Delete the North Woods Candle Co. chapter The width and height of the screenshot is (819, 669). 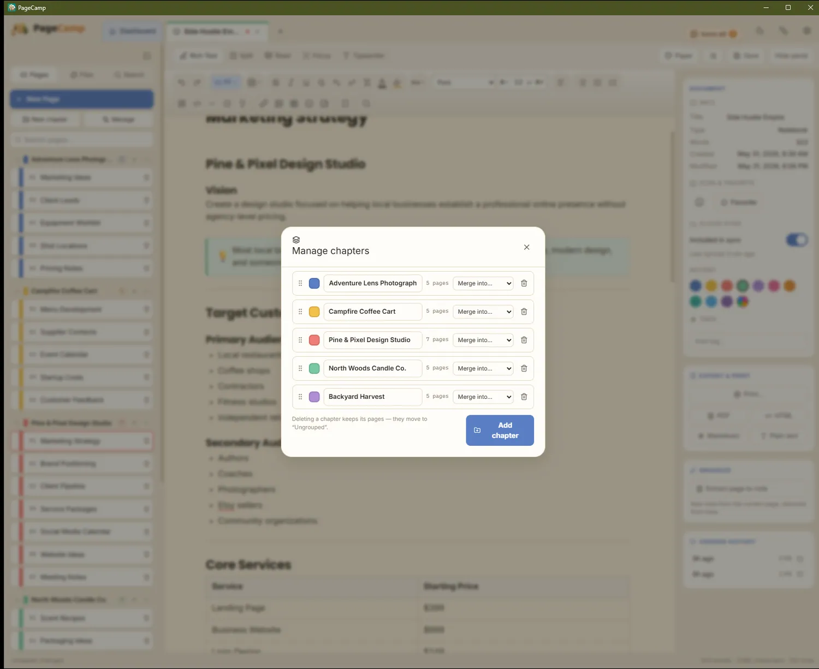(x=524, y=368)
